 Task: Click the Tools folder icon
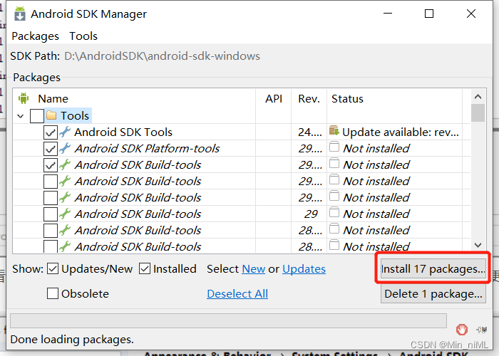point(51,115)
